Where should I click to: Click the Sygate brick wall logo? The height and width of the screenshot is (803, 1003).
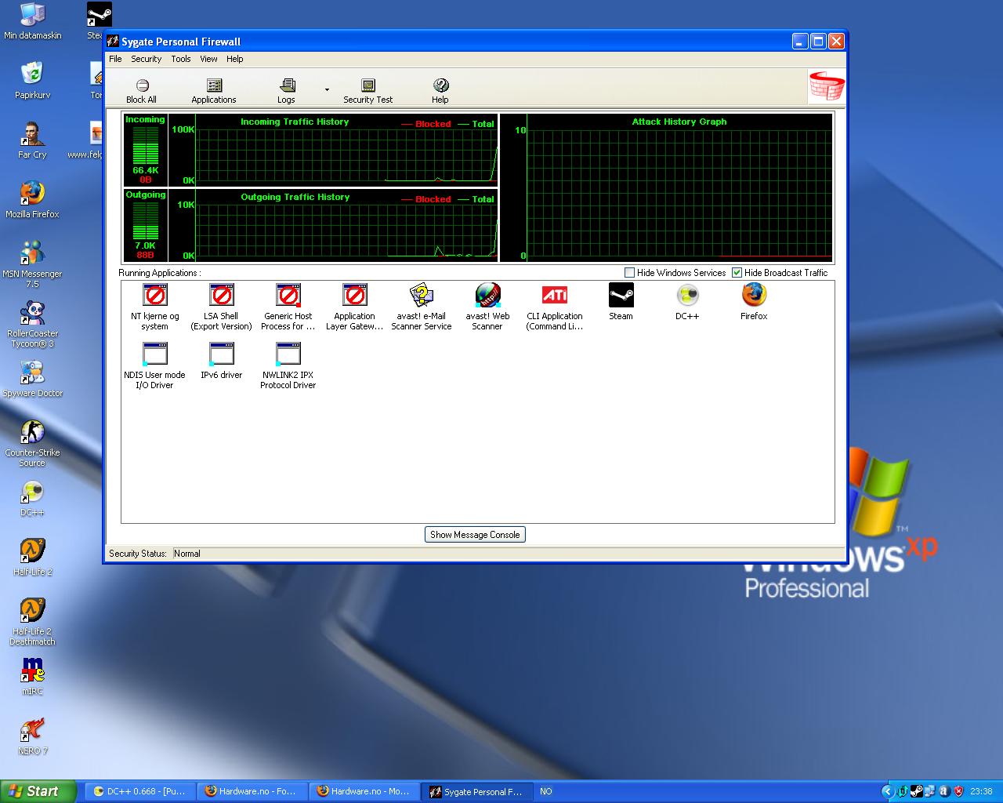click(x=827, y=86)
